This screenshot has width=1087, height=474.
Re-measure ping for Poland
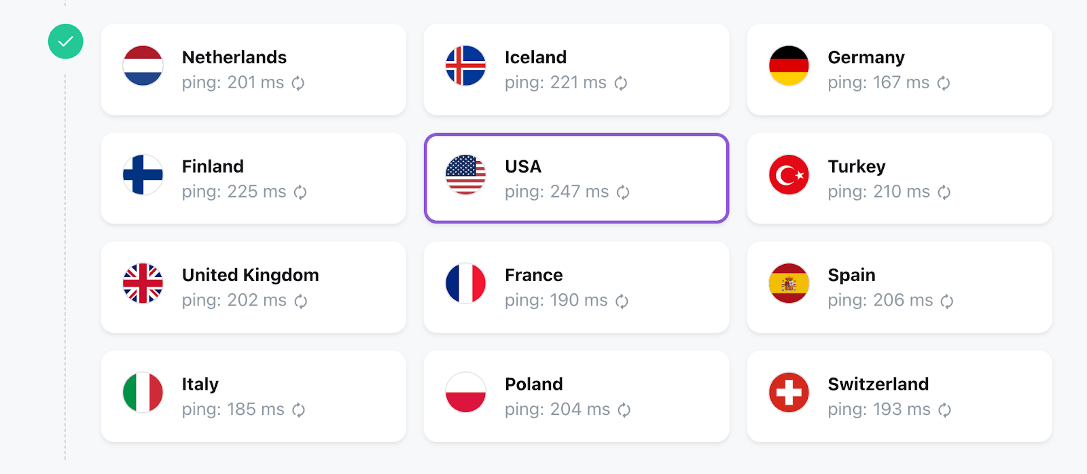pyautogui.click(x=624, y=409)
